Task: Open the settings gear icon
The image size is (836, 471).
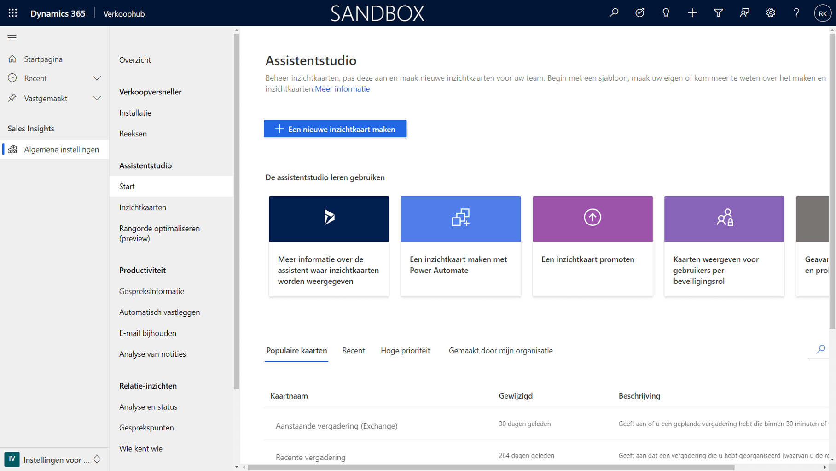Action: [771, 13]
